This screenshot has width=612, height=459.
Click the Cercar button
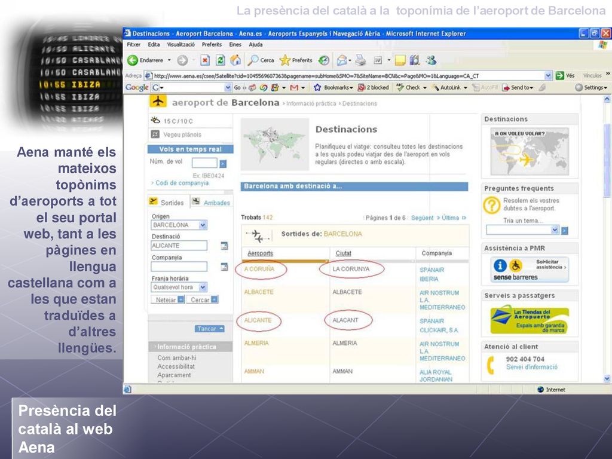[x=203, y=299]
